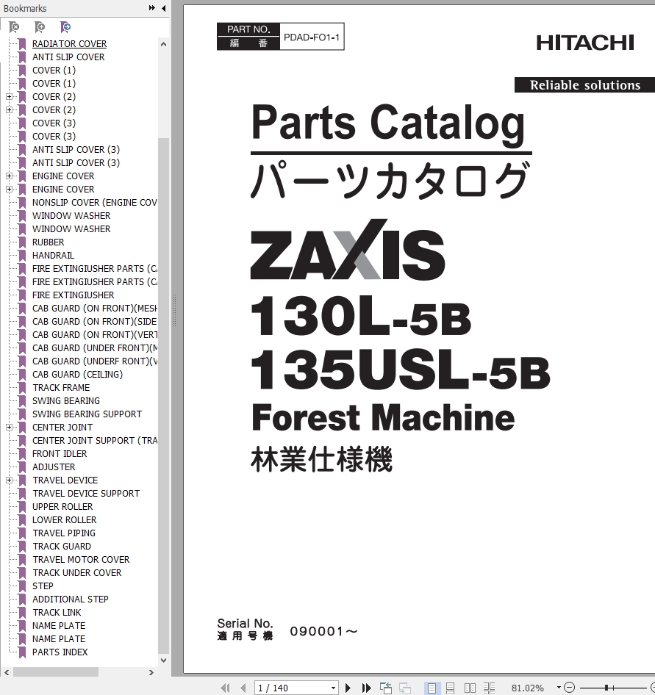Expand the first ENGINE COVER bookmark
655x695 pixels.
click(9, 176)
